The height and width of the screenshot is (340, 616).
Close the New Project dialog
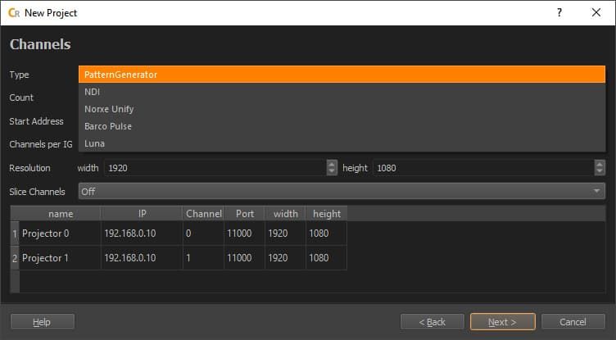(596, 13)
